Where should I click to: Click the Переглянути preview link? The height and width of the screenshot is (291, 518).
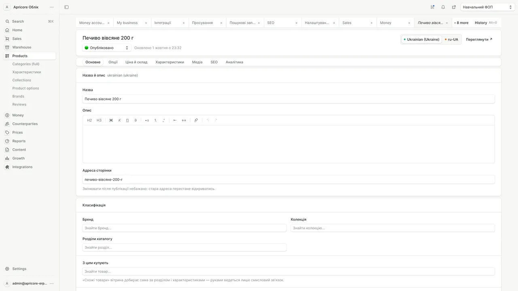[x=479, y=39]
